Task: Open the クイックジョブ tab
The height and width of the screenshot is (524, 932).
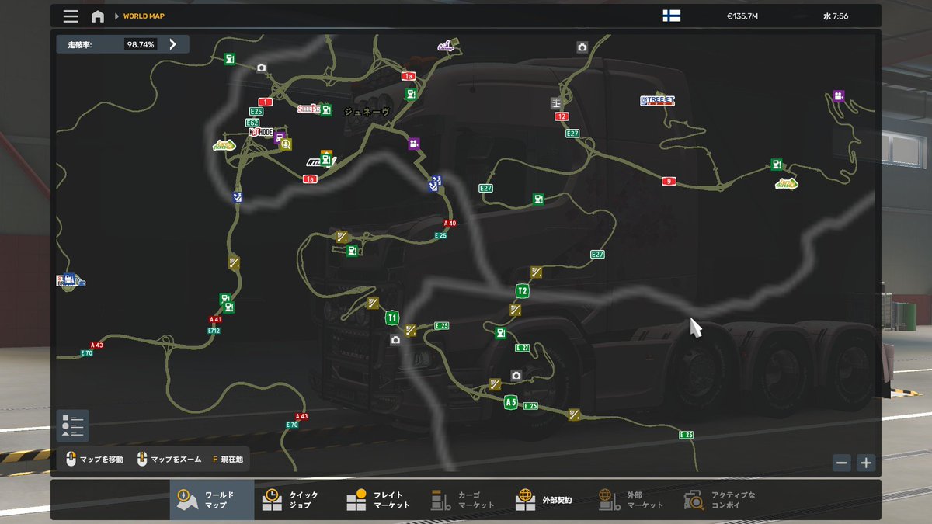Action: click(x=296, y=500)
